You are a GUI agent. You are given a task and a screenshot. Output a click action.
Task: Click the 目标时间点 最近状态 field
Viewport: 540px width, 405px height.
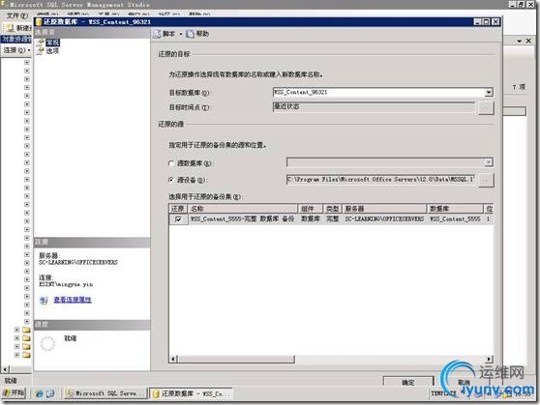pyautogui.click(x=374, y=107)
